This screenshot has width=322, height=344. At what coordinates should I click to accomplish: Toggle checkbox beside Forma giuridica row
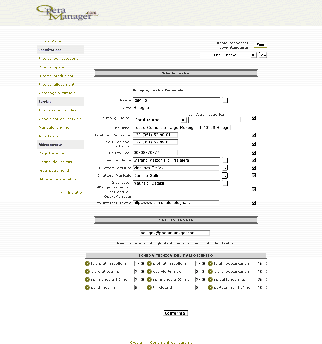pos(254,118)
